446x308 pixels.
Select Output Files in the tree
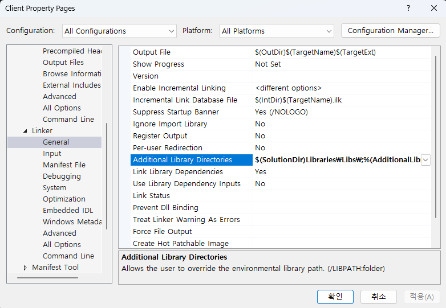tap(63, 63)
